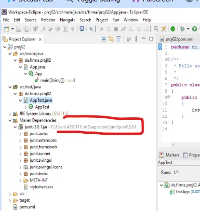
Task: Minimize the Project Explorer panel
Action: point(144,38)
